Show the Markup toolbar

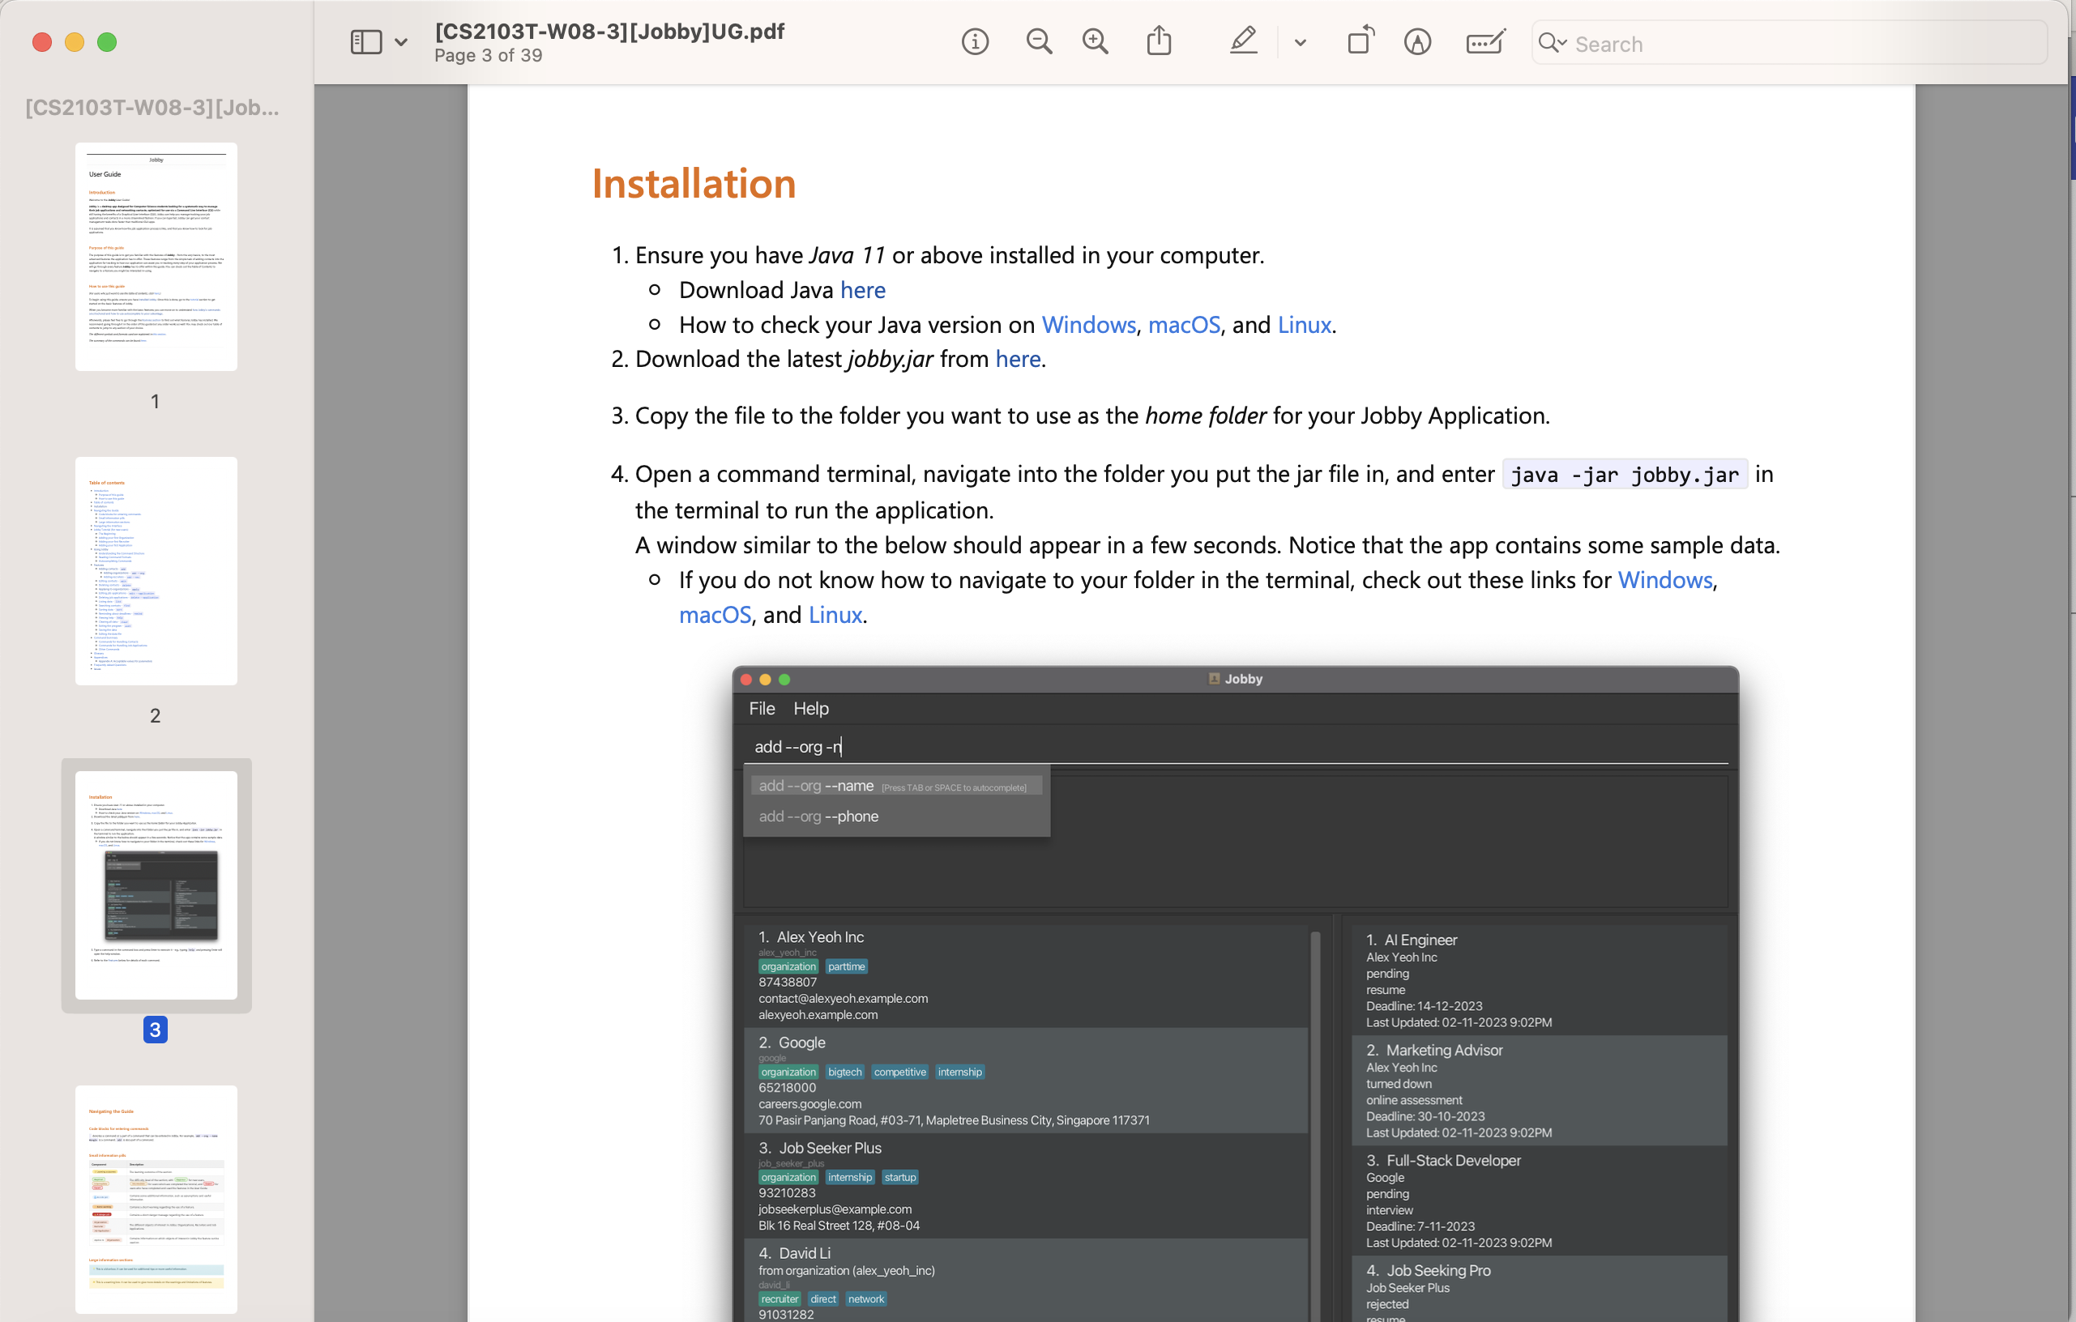[1417, 42]
